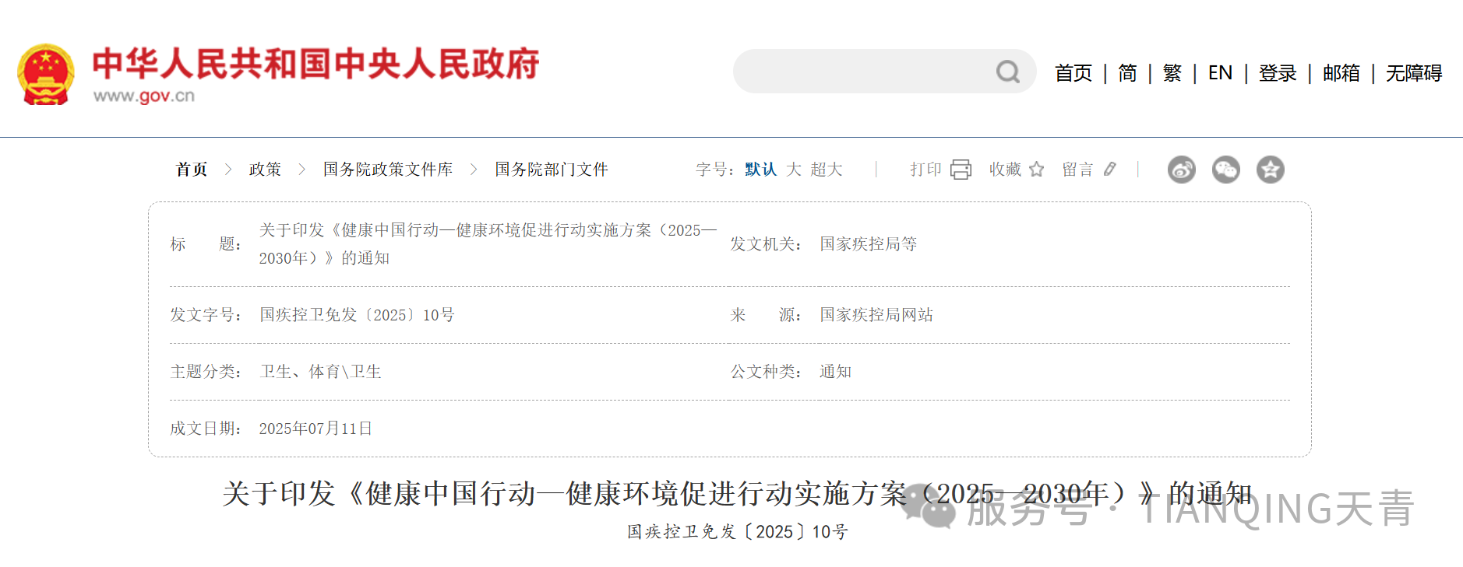Screen dimensions: 1463x567
Task: Switch font size to 超大
Action: [826, 170]
